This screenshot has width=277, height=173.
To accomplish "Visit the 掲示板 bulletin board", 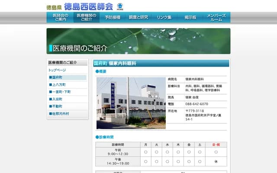I will coord(190,17).
